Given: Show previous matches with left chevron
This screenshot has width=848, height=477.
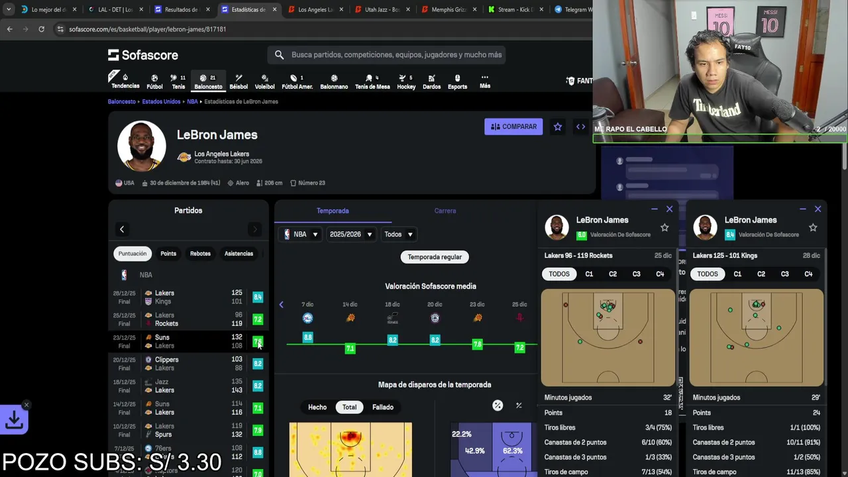Looking at the screenshot, I should point(122,229).
